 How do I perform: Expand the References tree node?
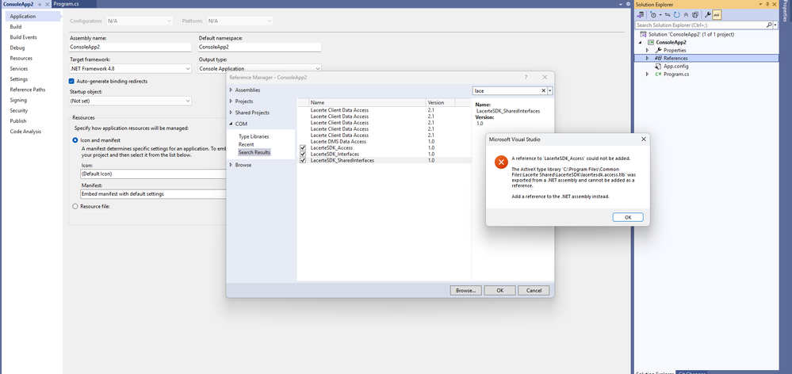click(648, 58)
